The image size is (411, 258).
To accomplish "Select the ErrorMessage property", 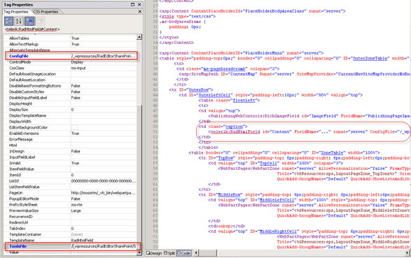I will click(x=21, y=139).
